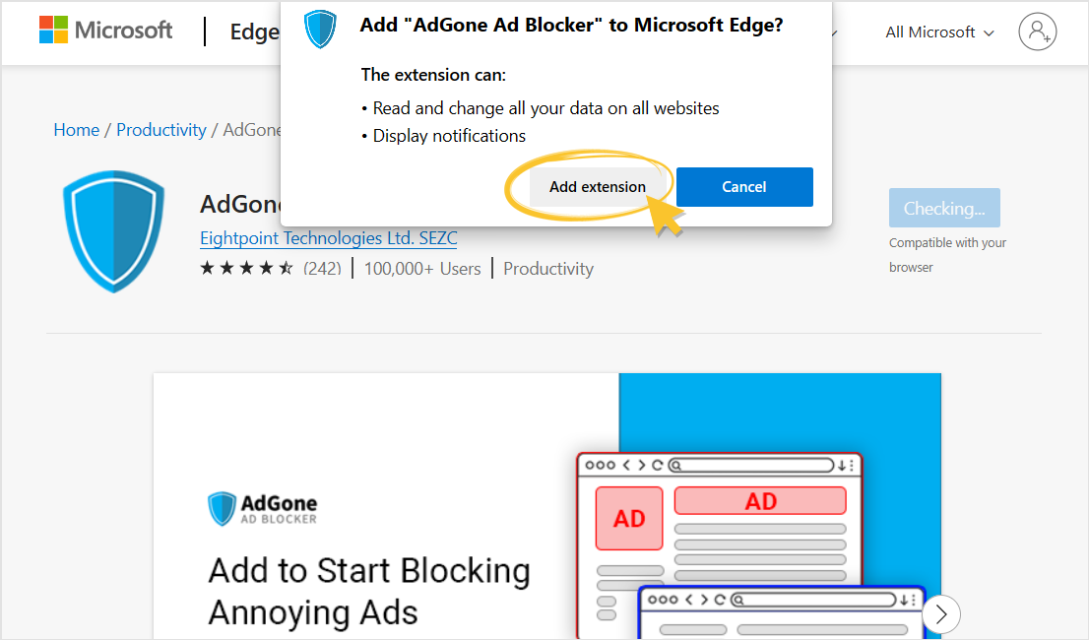Click the shield icon in the dialog header
Screen dimensions: 1089x640
pos(320,28)
